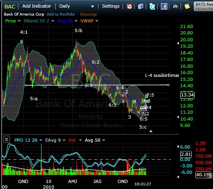Image resolution: width=213 pixels, height=189 pixels.
Task: Click the 21.60 price axis label
Action: 187,26
